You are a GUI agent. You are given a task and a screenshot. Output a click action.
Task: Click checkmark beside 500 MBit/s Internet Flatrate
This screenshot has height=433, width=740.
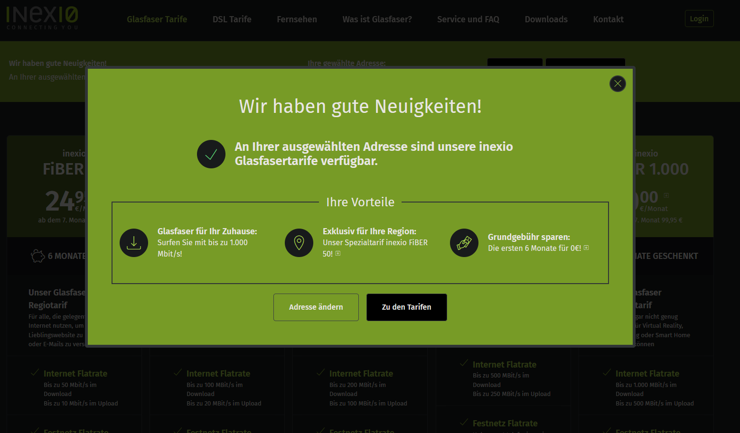(464, 363)
